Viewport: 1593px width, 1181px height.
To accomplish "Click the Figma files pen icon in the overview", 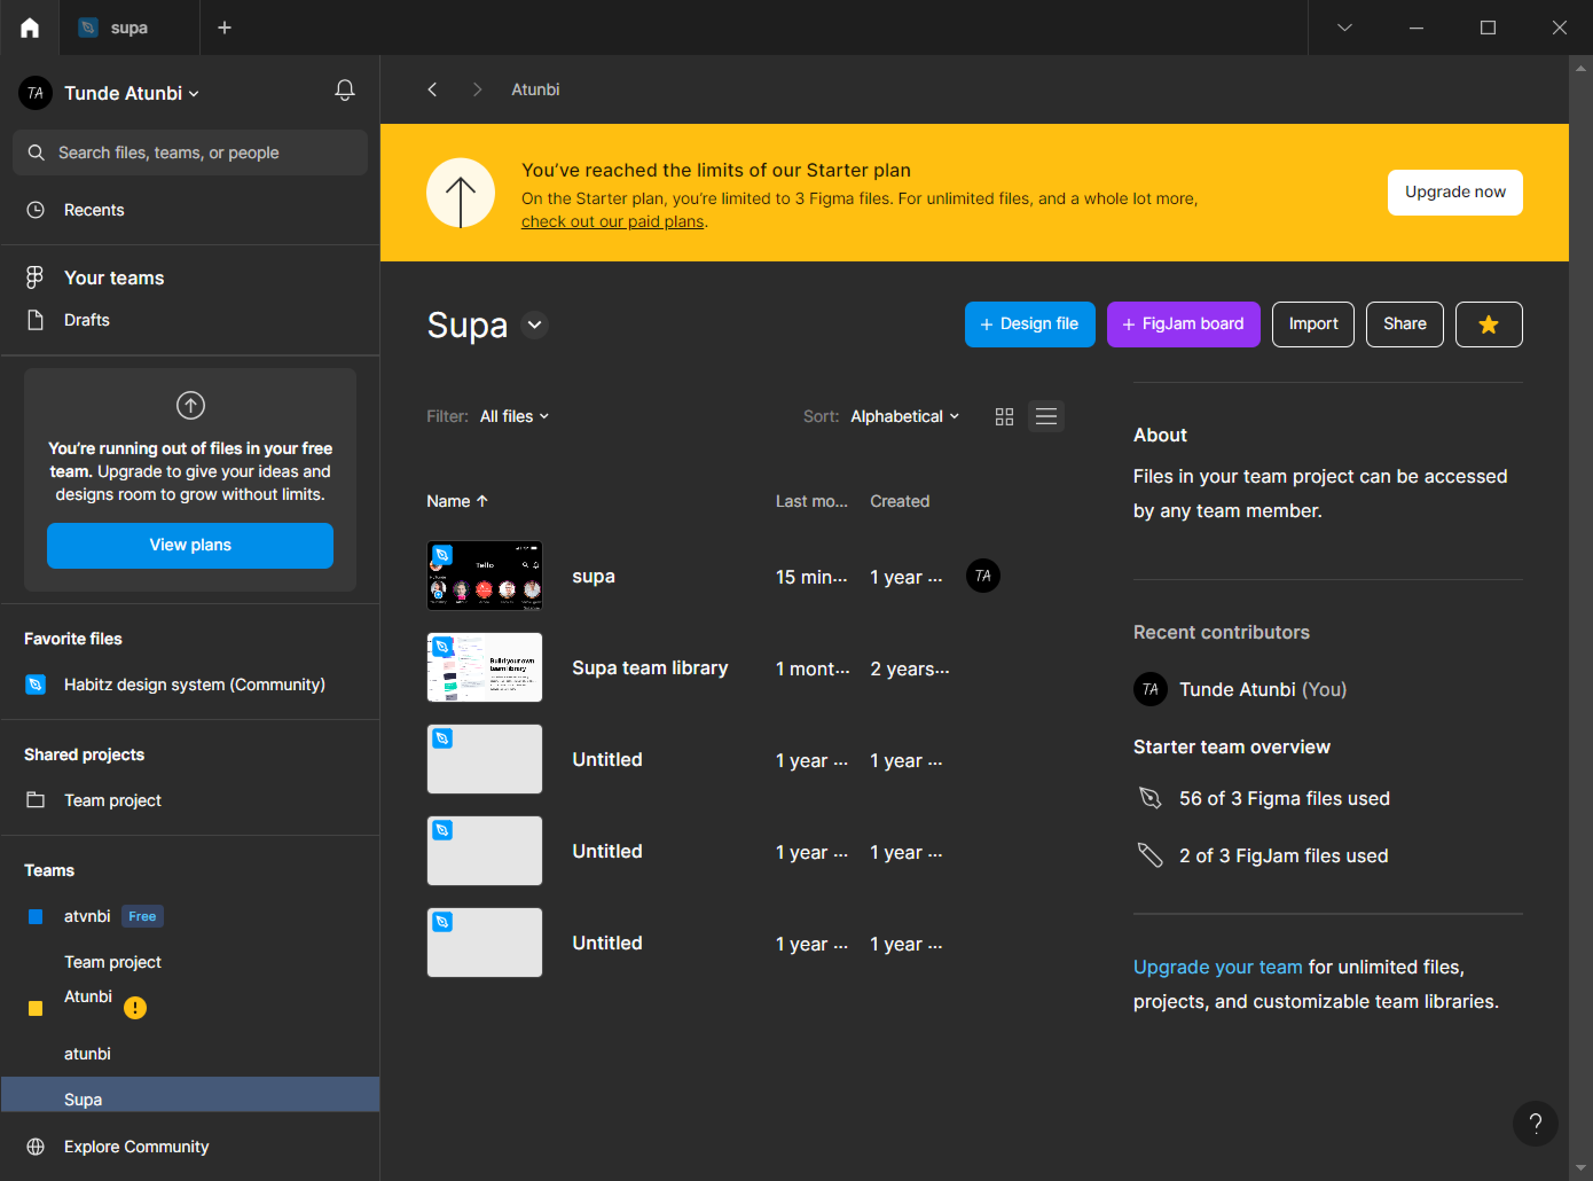I will 1149,797.
